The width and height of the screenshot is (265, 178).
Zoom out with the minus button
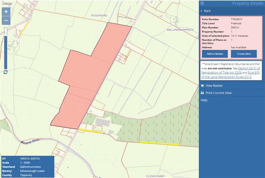click(6, 21)
